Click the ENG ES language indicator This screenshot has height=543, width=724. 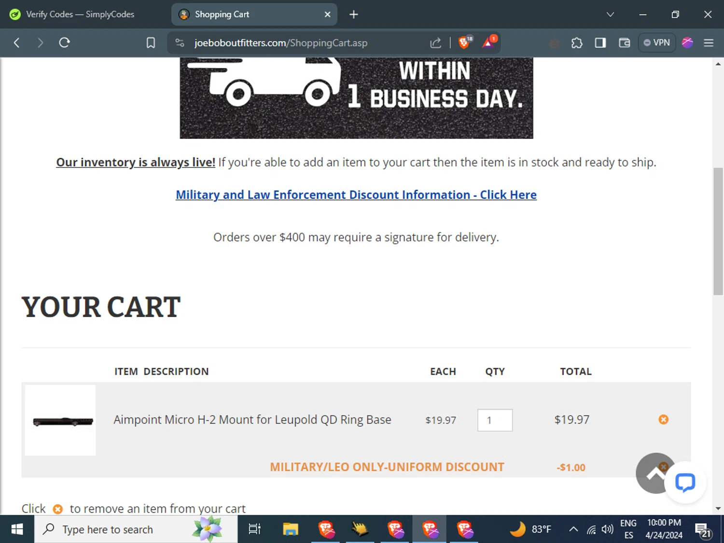coord(628,529)
